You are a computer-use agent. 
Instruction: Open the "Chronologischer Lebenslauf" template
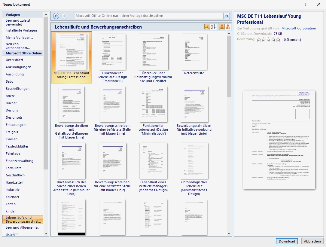click(194, 161)
